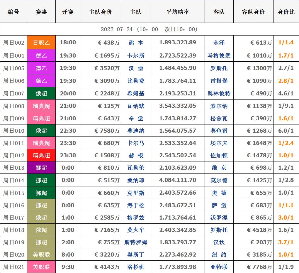This screenshot has height=273, width=299.
Task: Click the orange 日职乙 league tag
Action: coord(41,43)
